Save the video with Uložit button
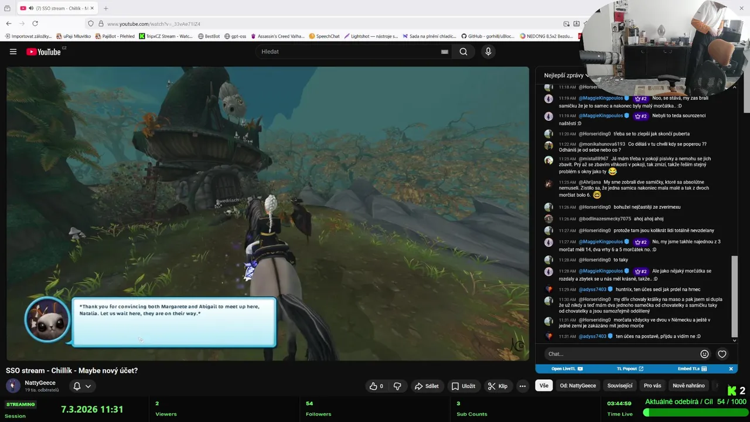Viewport: 750px width, 422px height. point(463,386)
